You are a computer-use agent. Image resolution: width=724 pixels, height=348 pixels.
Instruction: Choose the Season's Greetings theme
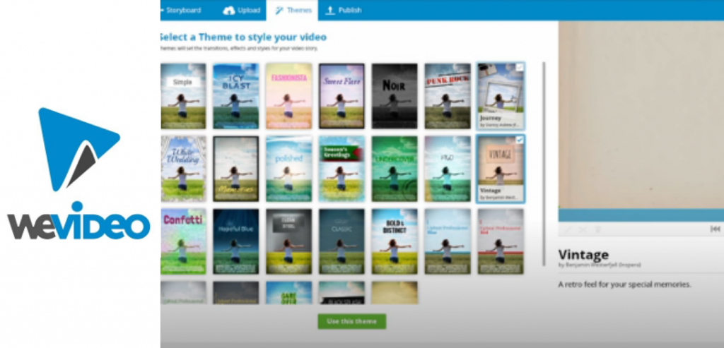point(341,169)
